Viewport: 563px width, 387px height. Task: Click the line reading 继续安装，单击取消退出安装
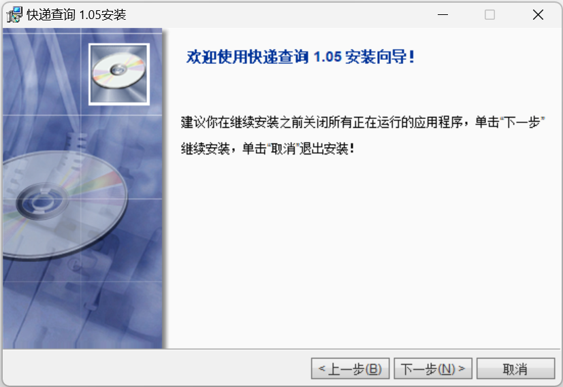pyautogui.click(x=268, y=148)
